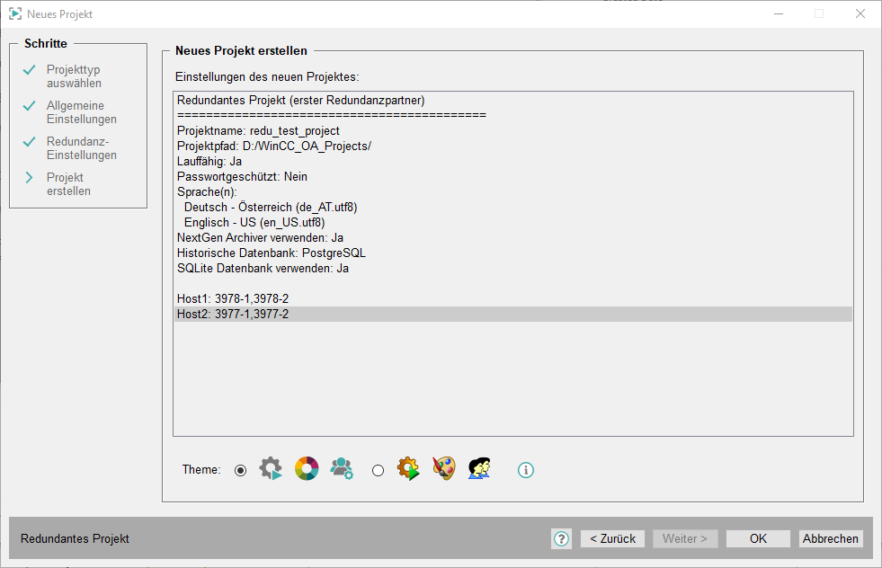The image size is (882, 568).
Task: Click the checkmark beside Redundanz-Einstellungen
Action: point(30,142)
